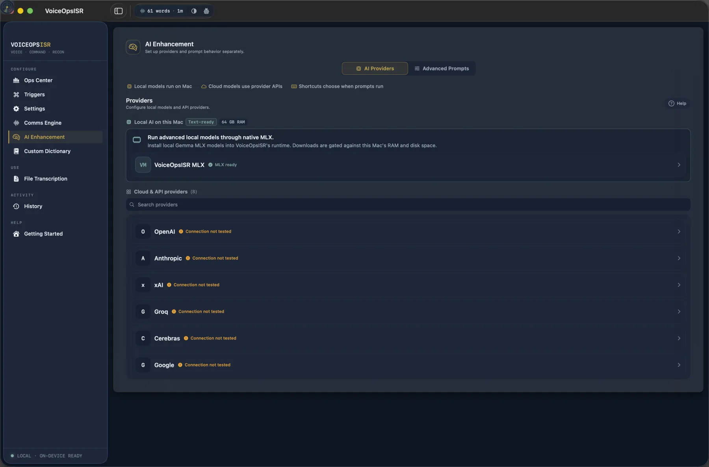Click the Custom Dictionary book icon
The image size is (709, 467).
(x=16, y=151)
